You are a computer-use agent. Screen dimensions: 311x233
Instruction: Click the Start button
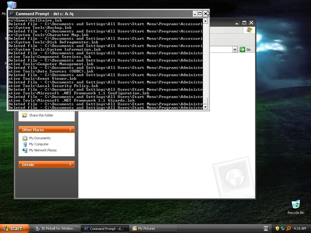15,228
